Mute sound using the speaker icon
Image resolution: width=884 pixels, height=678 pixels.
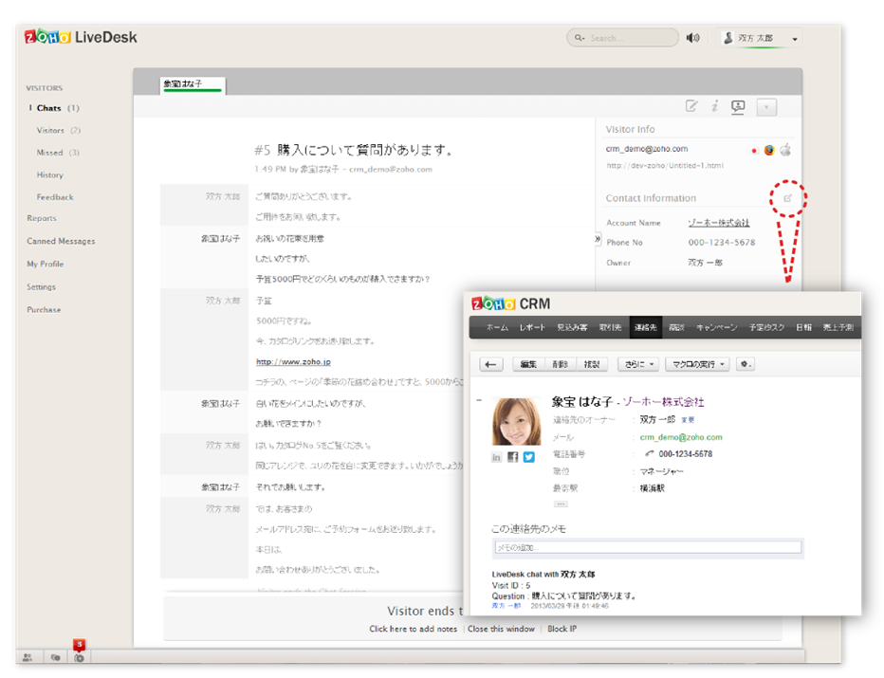click(693, 38)
